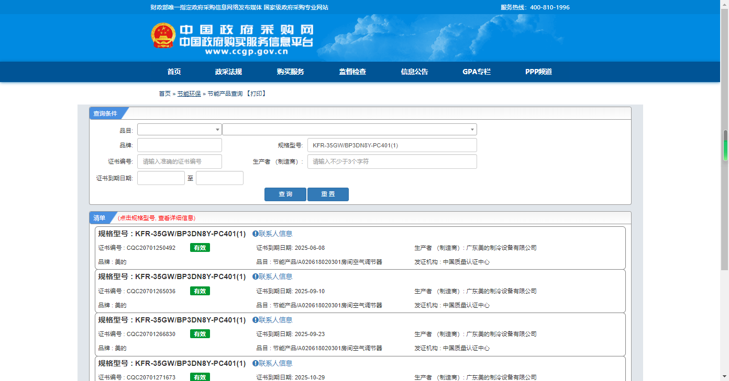The image size is (729, 381).
Task: Expand the first 品目 category dropdown
Action: [x=180, y=130]
